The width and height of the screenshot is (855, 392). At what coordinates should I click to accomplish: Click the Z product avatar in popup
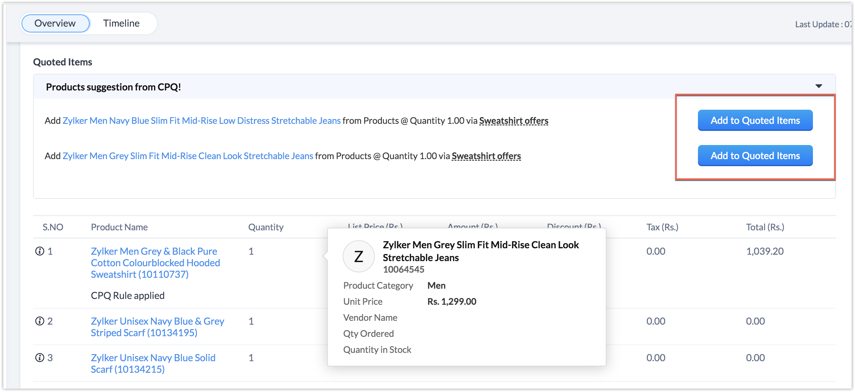[358, 257]
